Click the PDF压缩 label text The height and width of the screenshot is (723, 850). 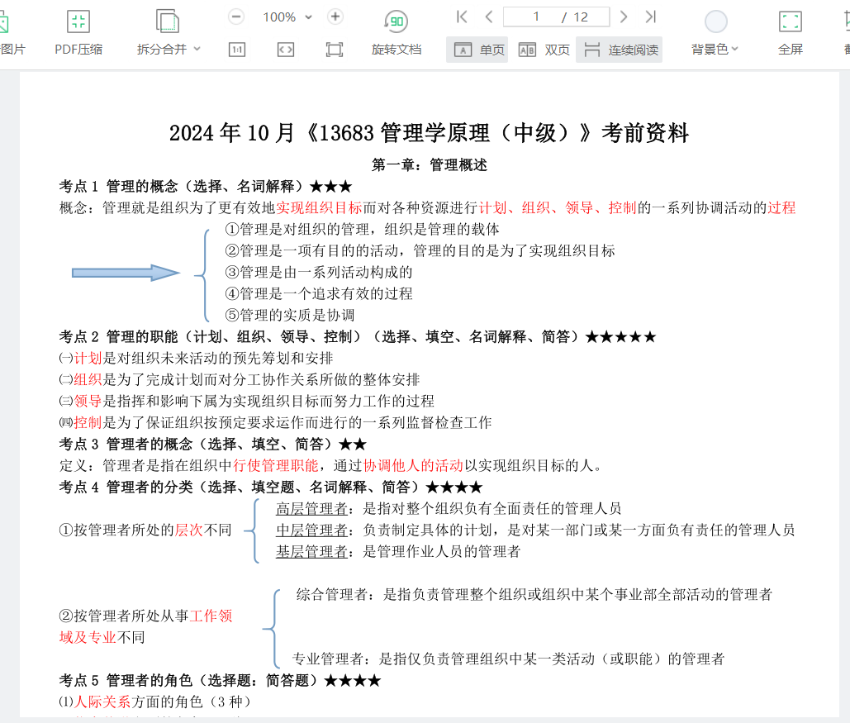[x=78, y=50]
